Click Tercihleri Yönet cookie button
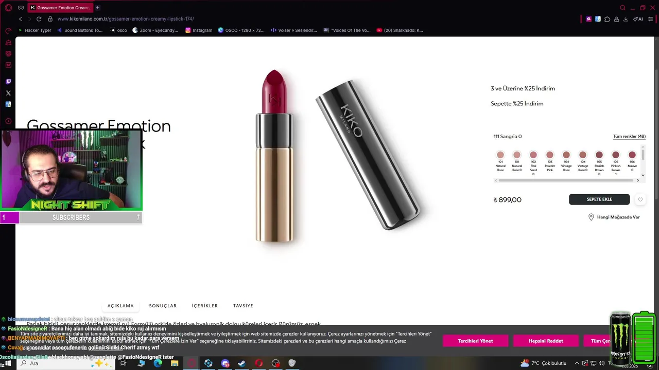This screenshot has width=659, height=370. 475,341
